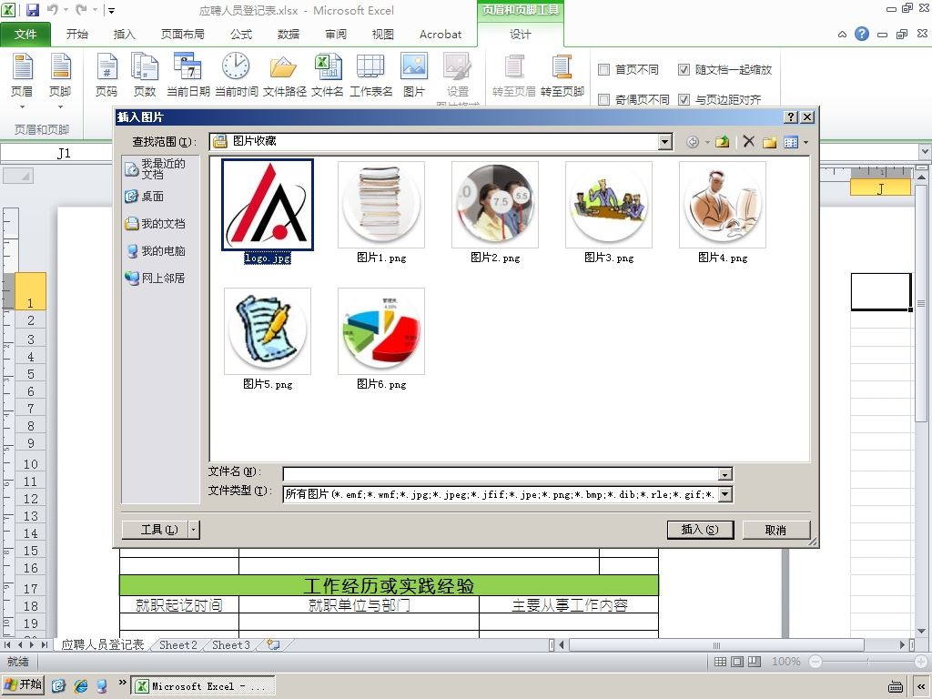Image resolution: width=932 pixels, height=699 pixels.
Task: Select the logo.jpg thumbnail
Action: point(268,205)
